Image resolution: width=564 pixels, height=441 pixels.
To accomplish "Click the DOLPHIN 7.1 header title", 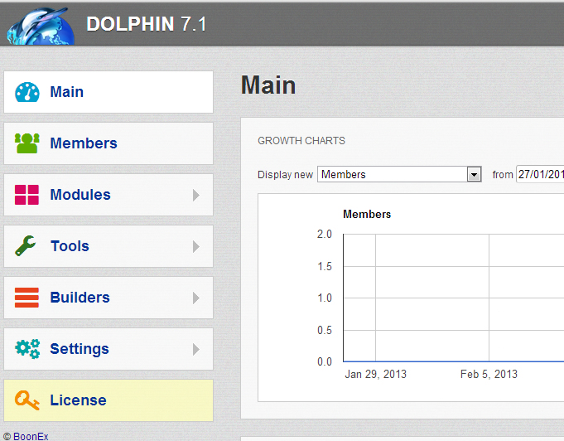I will click(147, 24).
